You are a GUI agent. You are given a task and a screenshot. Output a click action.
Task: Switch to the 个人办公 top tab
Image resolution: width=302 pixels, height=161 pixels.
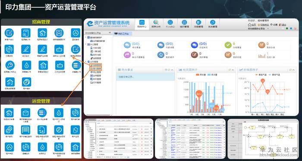pos(170,24)
